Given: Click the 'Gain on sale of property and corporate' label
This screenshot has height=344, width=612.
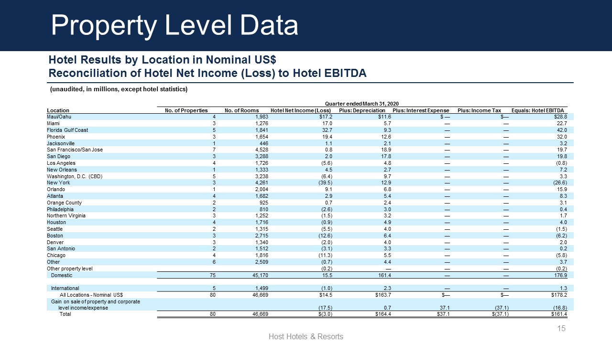Looking at the screenshot, I should click(x=96, y=301).
